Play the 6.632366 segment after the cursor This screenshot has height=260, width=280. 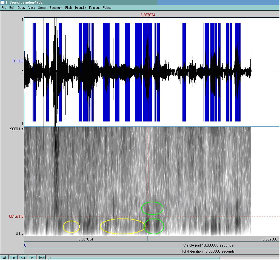click(x=214, y=239)
